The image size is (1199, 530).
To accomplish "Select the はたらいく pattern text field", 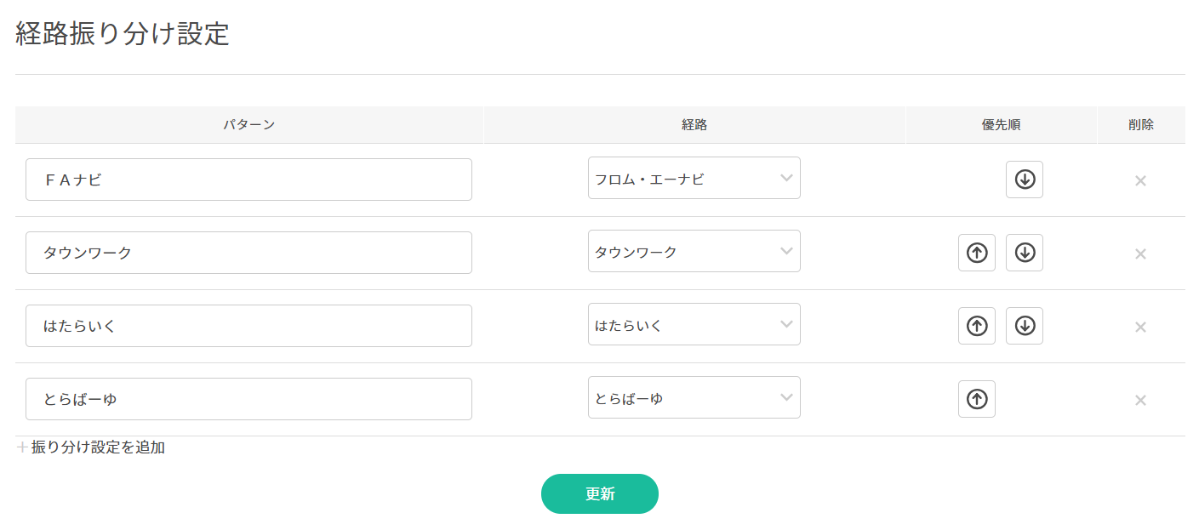I will (x=248, y=326).
